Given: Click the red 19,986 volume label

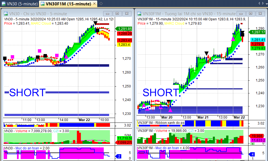Looking at the screenshot, I should pos(256,136).
